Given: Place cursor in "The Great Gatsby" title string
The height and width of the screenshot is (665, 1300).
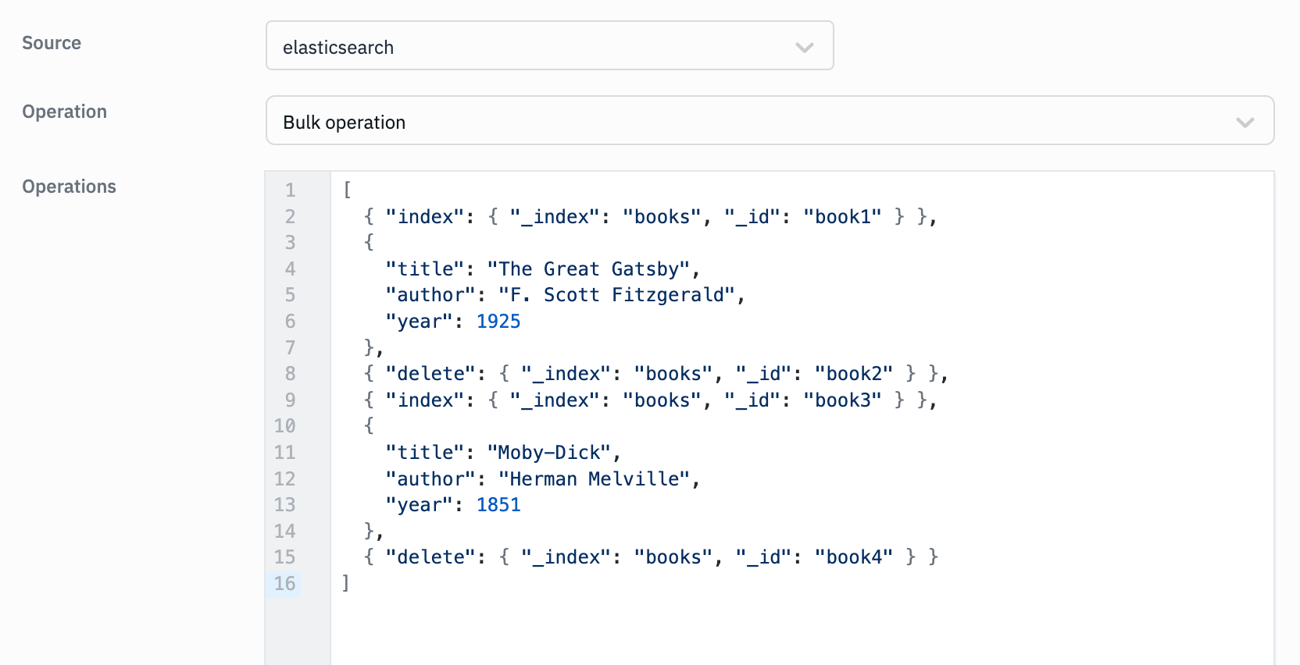Looking at the screenshot, I should pos(588,269).
